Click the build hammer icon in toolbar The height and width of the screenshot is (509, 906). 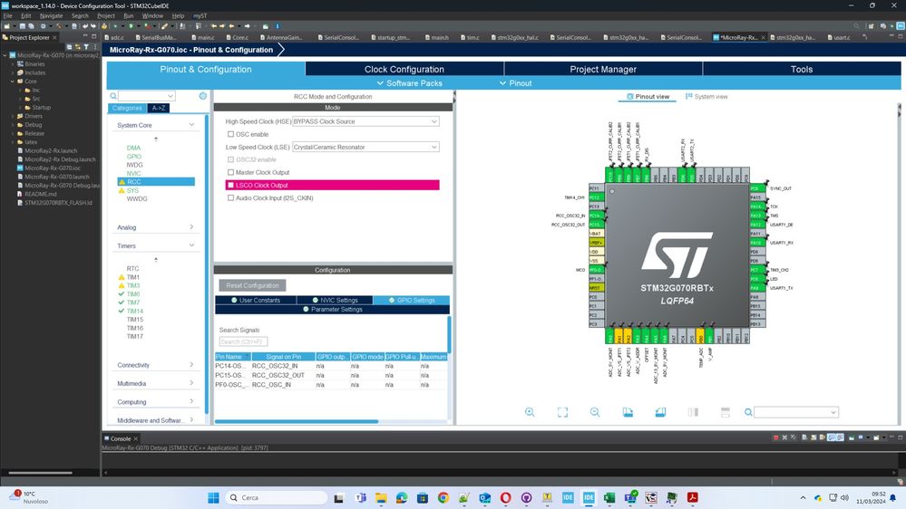(59, 26)
